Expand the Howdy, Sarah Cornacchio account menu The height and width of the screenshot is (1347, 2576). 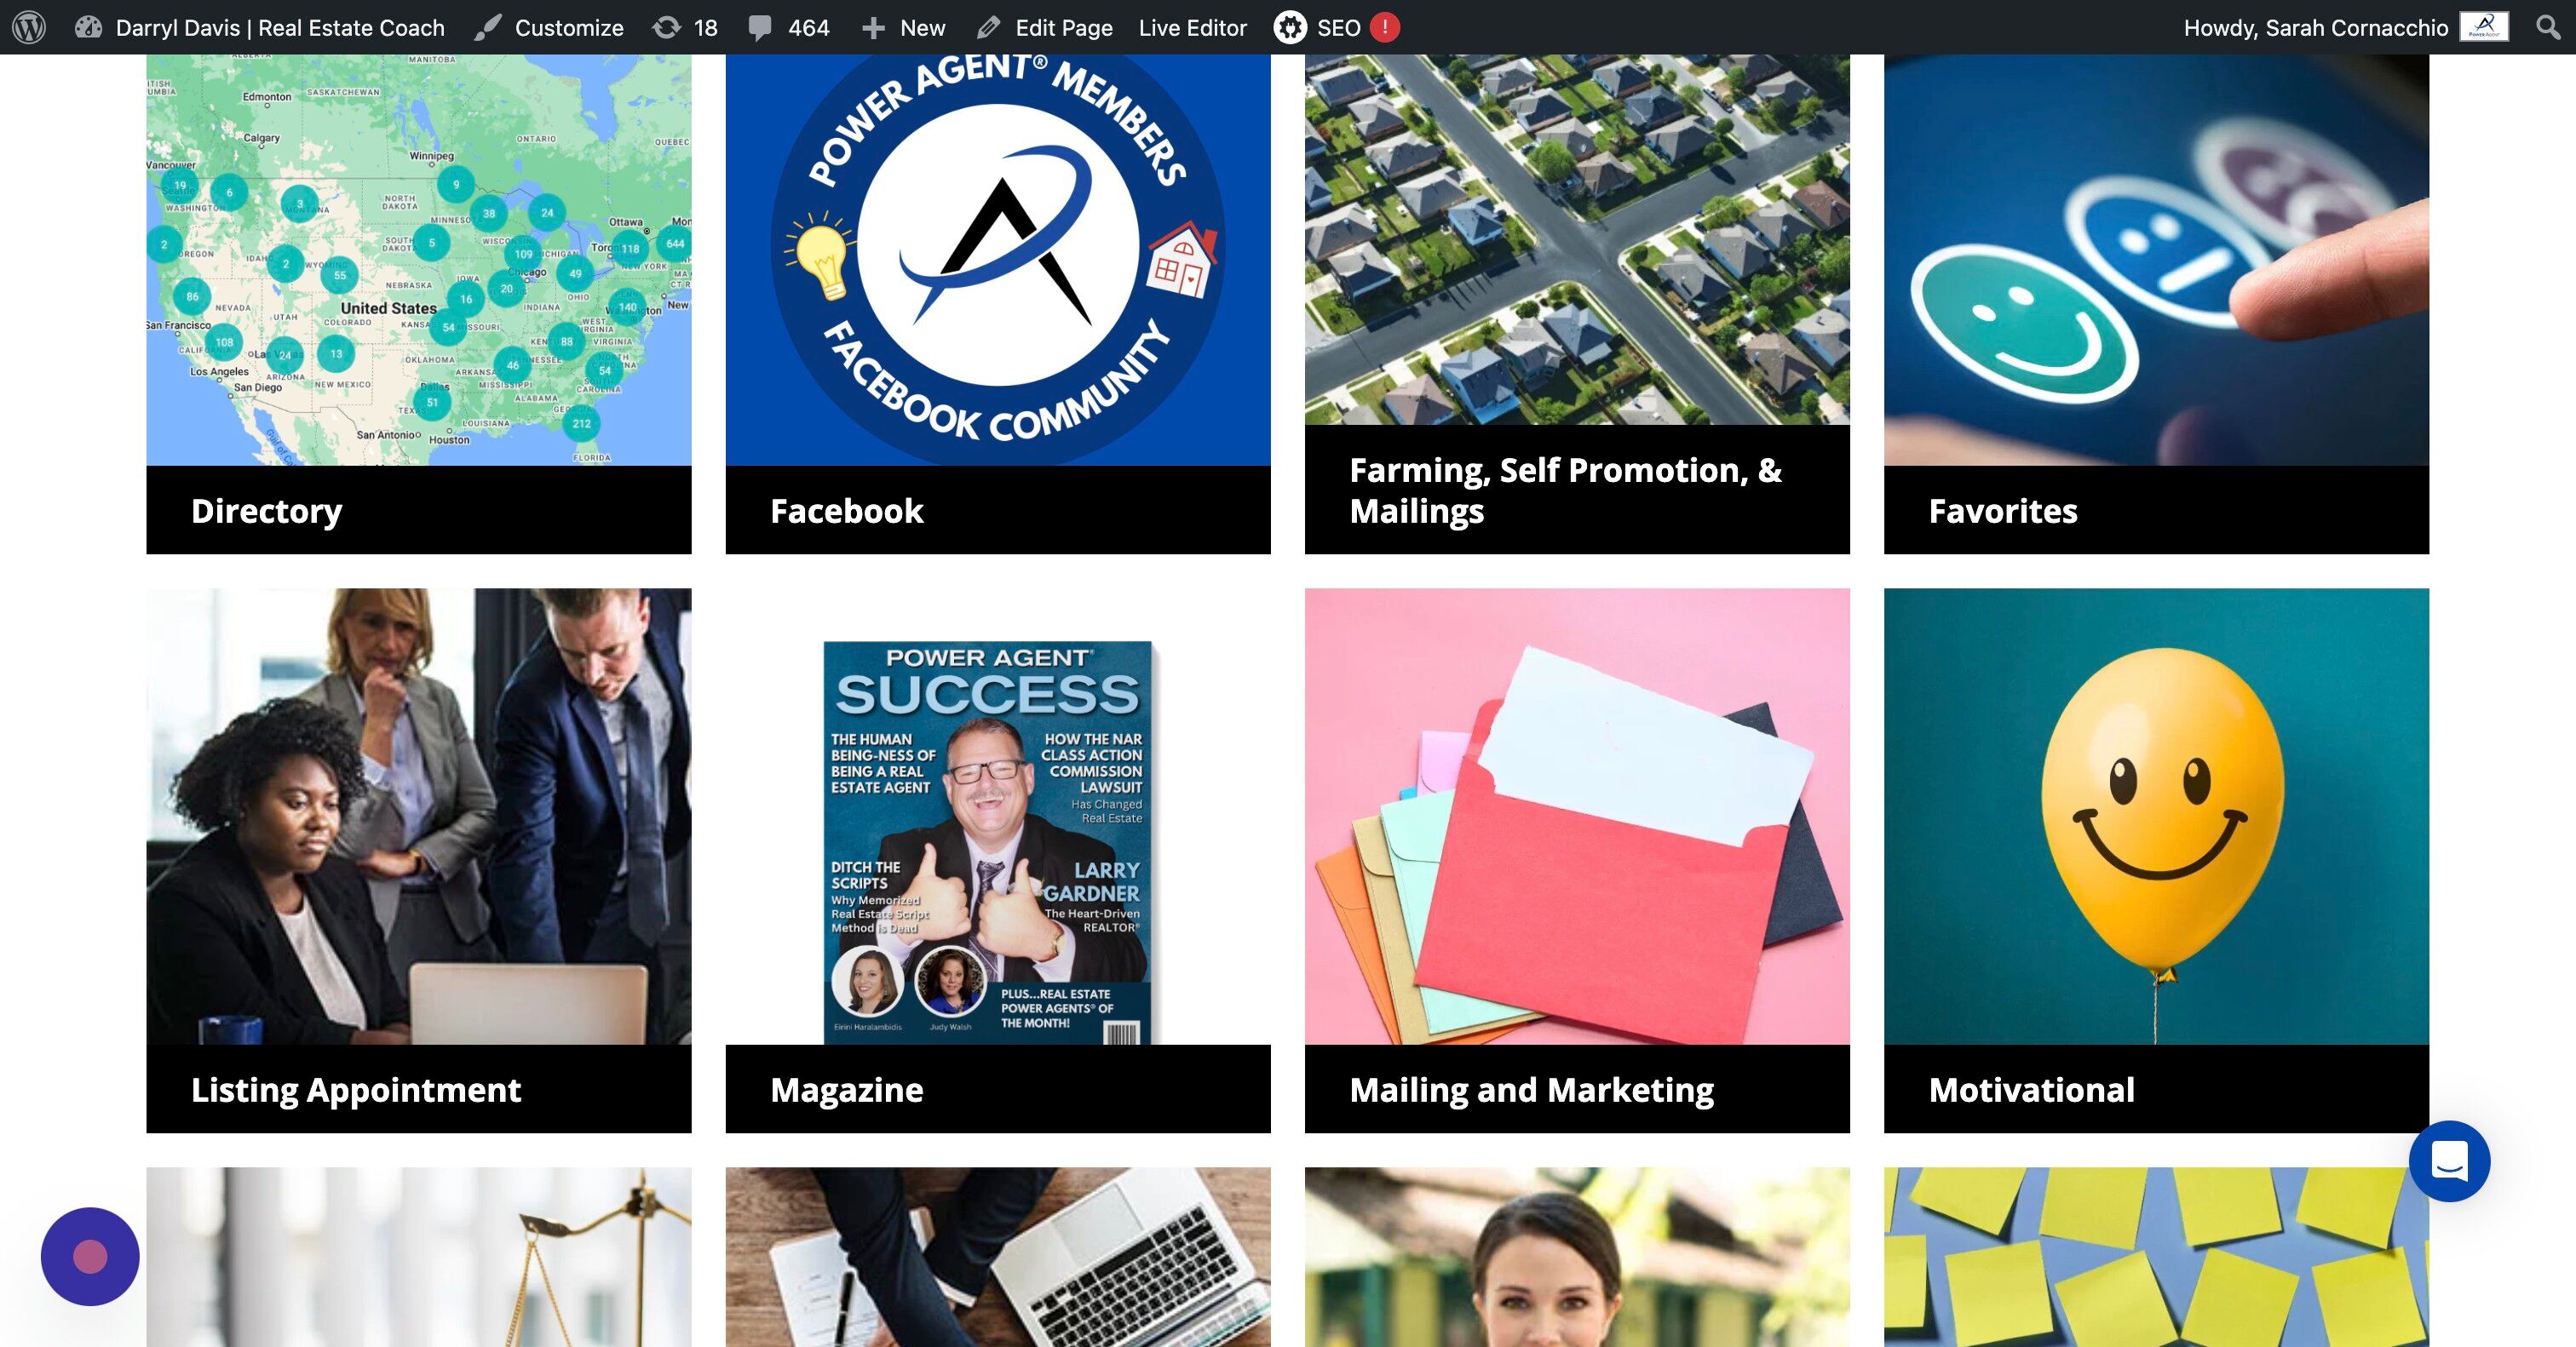click(2346, 27)
